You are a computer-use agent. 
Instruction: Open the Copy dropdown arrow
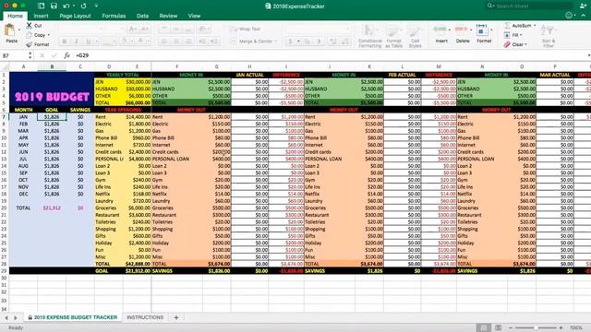point(49,35)
